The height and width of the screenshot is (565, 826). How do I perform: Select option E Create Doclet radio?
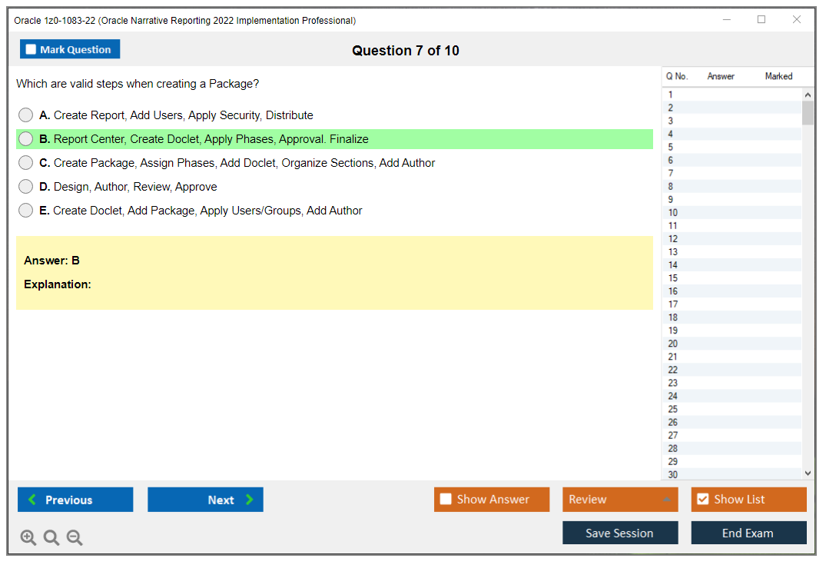coord(26,211)
